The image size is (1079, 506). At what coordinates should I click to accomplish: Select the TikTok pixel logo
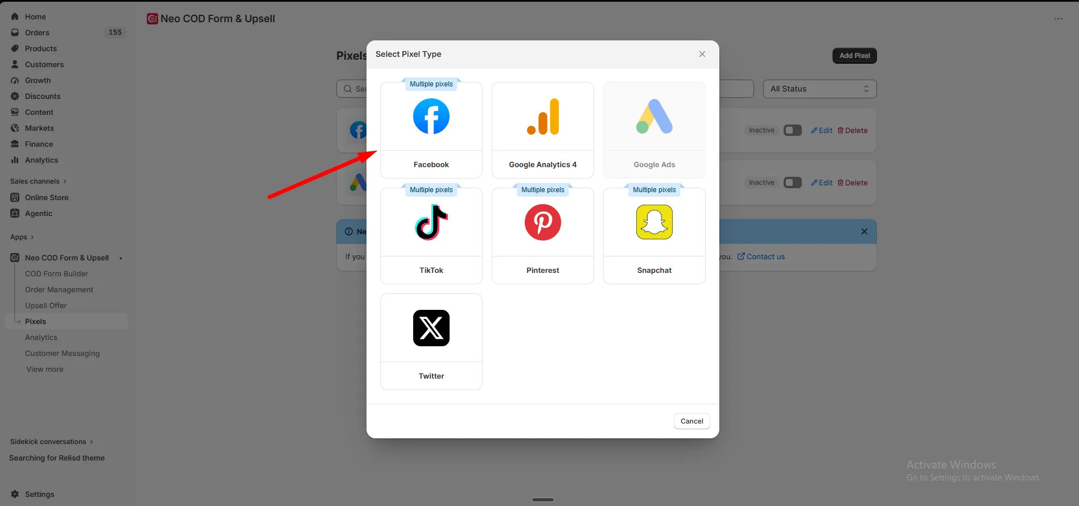[x=431, y=222]
